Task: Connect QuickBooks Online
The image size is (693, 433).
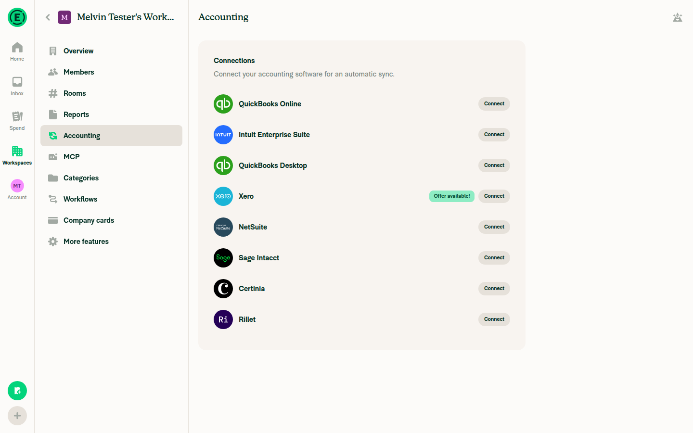Action: pos(494,104)
